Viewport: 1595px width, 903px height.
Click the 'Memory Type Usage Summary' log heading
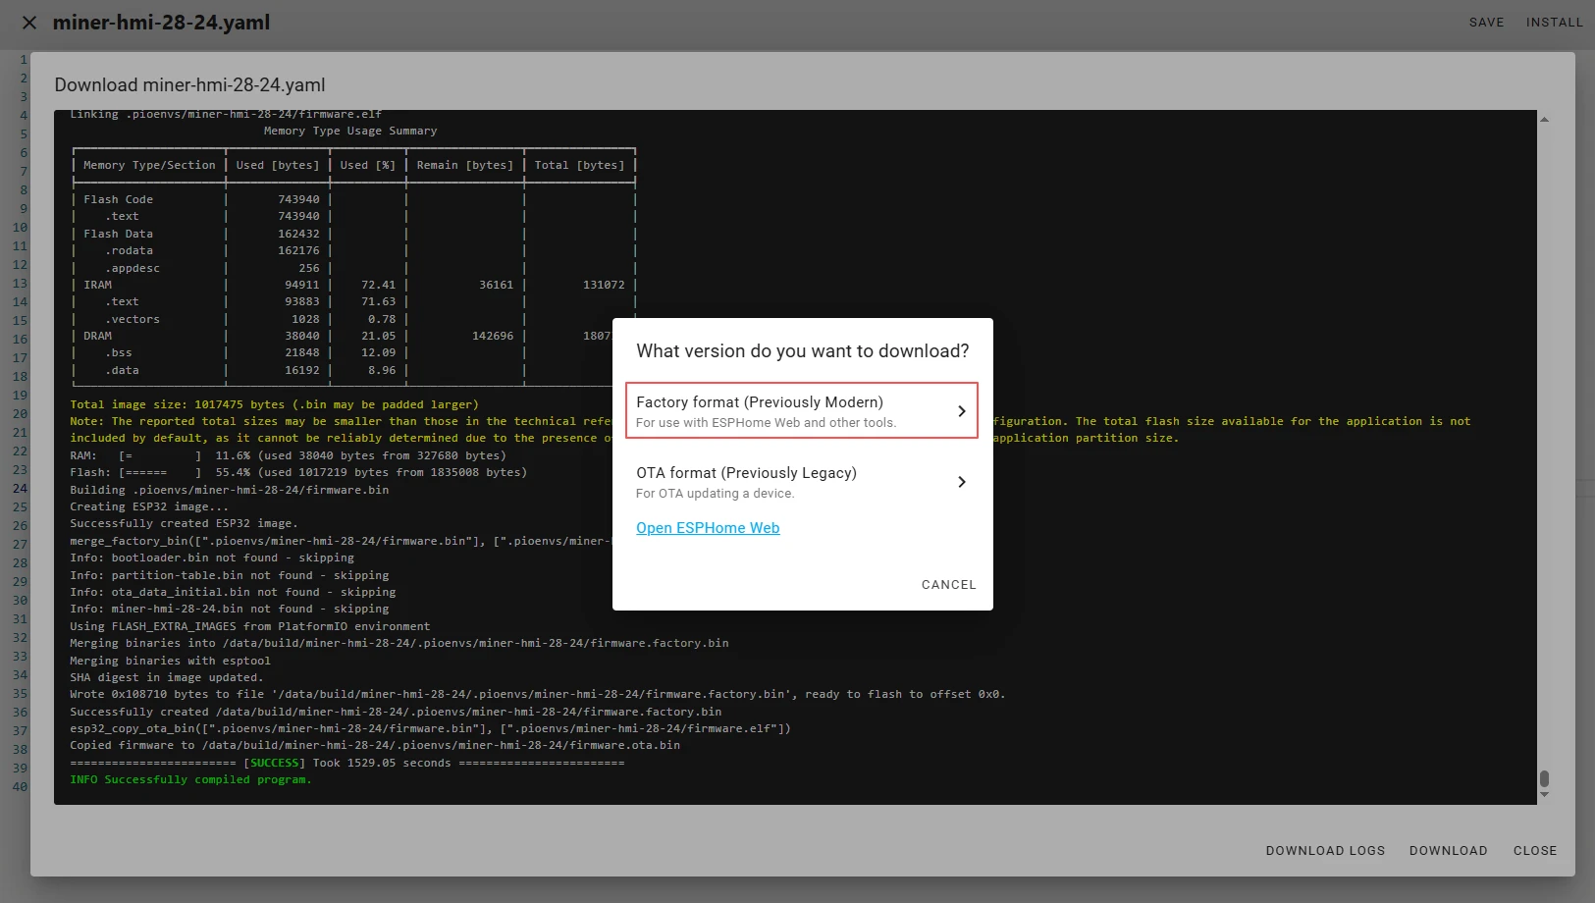(x=350, y=131)
